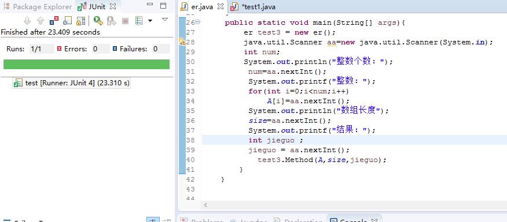Click the Failures count field
Image resolution: width=507 pixels, height=222 pixels.
(161, 49)
